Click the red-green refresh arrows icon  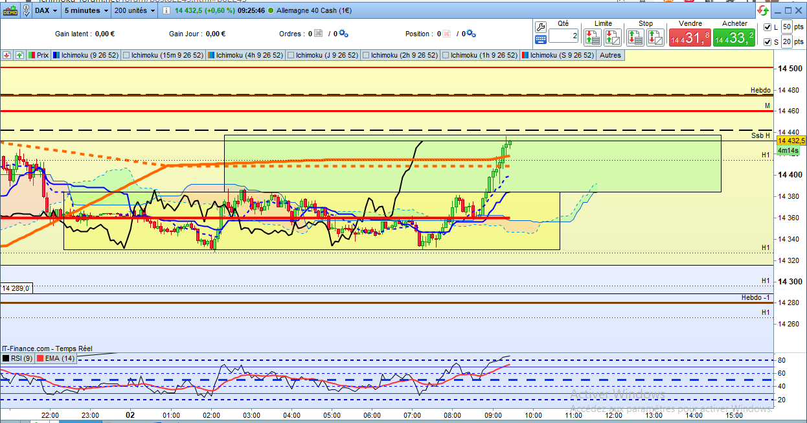pos(763,10)
